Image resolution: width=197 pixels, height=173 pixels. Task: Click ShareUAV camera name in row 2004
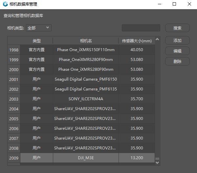[85, 109]
